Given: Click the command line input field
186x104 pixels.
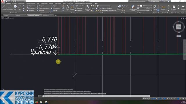Looking at the screenshot, I should click(x=96, y=96).
